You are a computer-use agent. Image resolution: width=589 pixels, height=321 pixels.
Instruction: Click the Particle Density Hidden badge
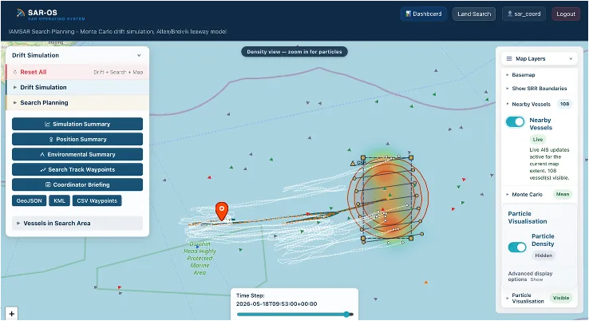tap(544, 256)
